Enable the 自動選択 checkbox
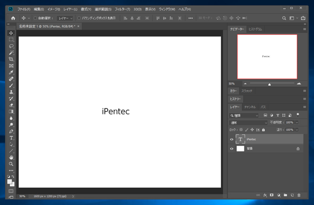 35,18
